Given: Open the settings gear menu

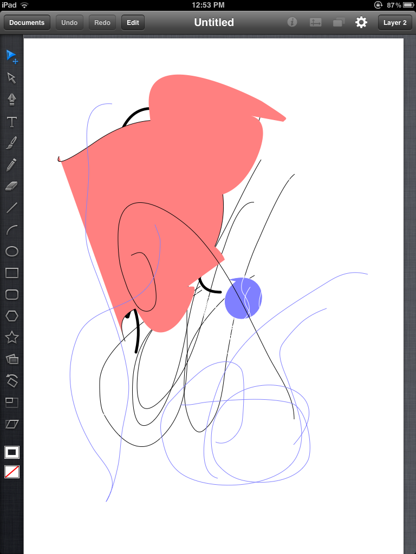Looking at the screenshot, I should tap(361, 23).
